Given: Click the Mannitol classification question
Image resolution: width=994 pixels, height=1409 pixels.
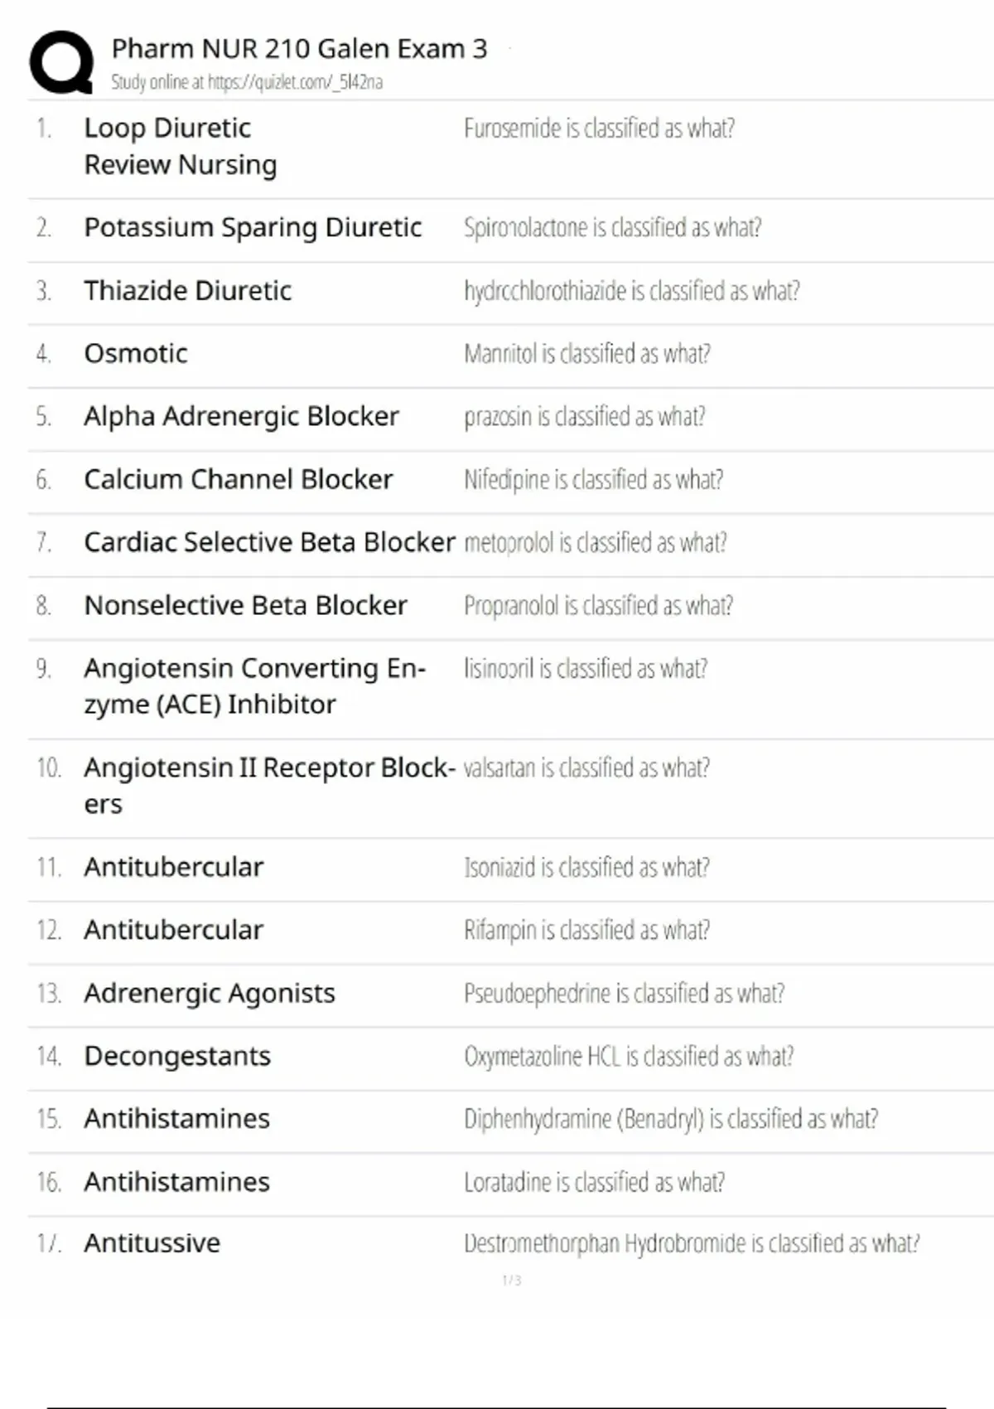Looking at the screenshot, I should pyautogui.click(x=586, y=354).
